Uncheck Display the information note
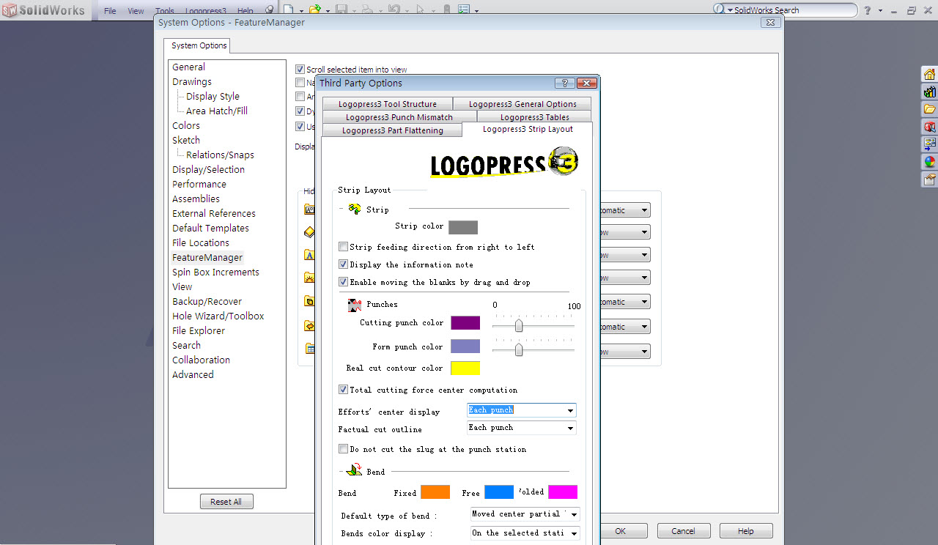The height and width of the screenshot is (545, 938). (343, 264)
